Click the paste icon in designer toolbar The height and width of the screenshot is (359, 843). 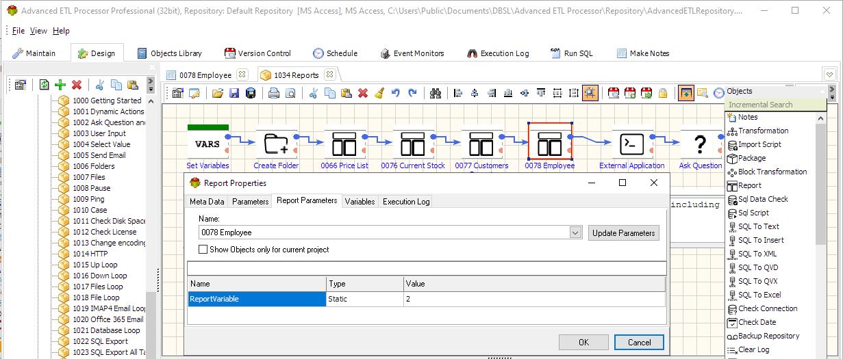point(346,94)
